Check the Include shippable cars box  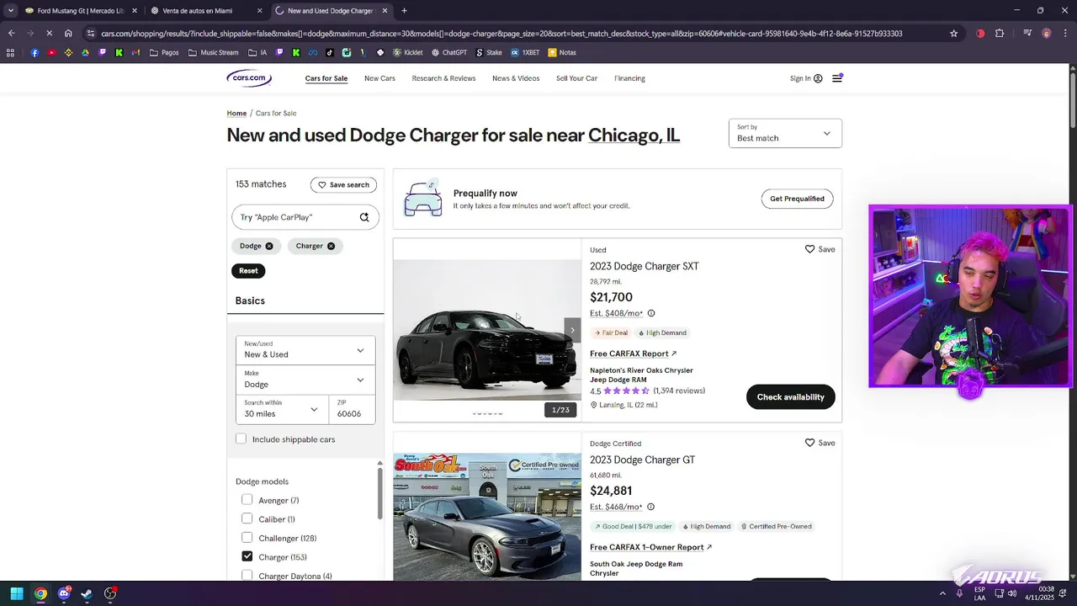pos(241,439)
